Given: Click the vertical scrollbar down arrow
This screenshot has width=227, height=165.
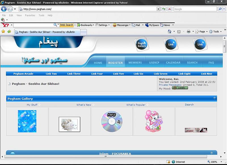Looking at the screenshot, I should click(224, 153).
